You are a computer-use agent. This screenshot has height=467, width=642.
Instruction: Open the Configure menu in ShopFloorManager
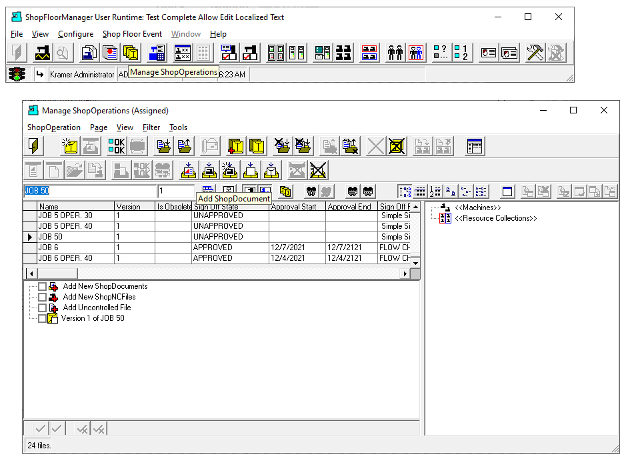pos(76,34)
